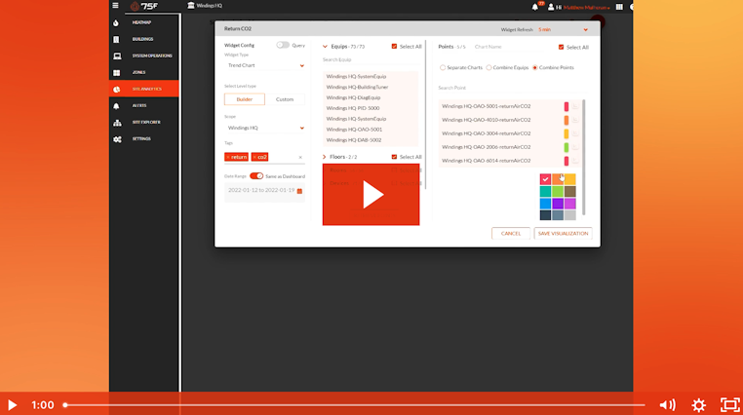Click the Save Visualization button
The height and width of the screenshot is (415, 743).
[563, 233]
